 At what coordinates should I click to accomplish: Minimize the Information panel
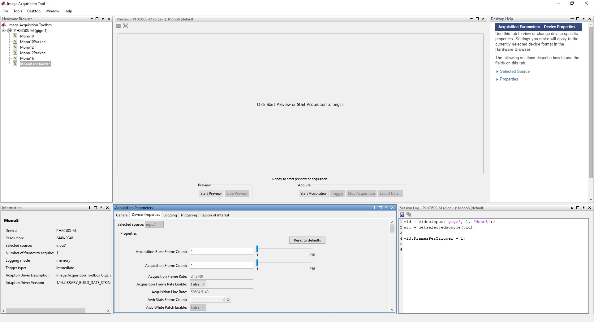89,208
